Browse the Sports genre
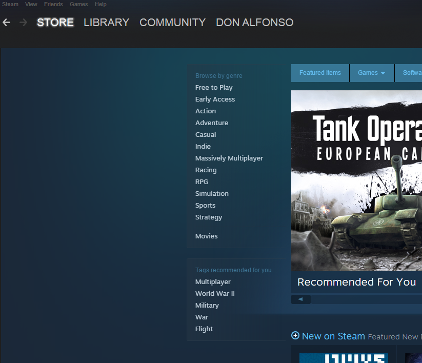The height and width of the screenshot is (363, 422). (x=205, y=205)
